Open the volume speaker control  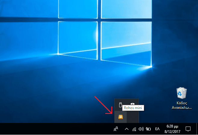[141, 129]
